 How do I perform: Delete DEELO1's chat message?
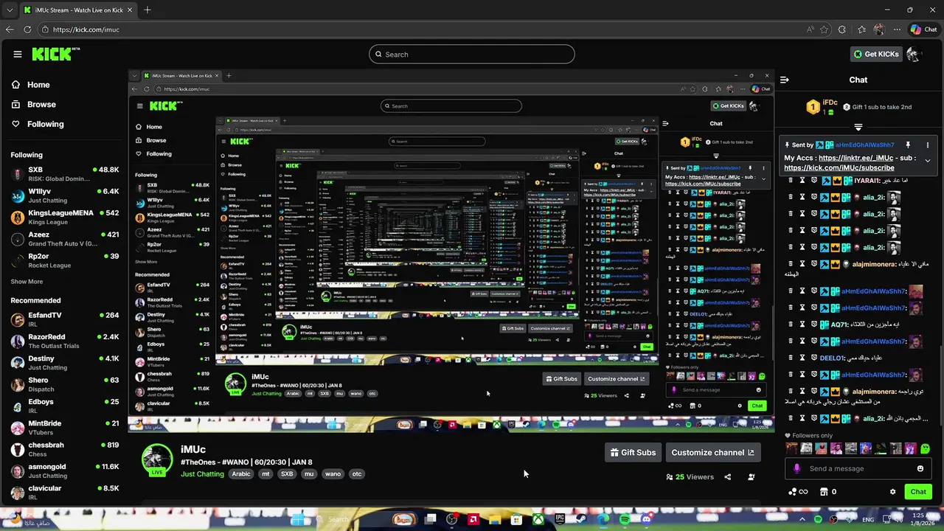tap(791, 358)
